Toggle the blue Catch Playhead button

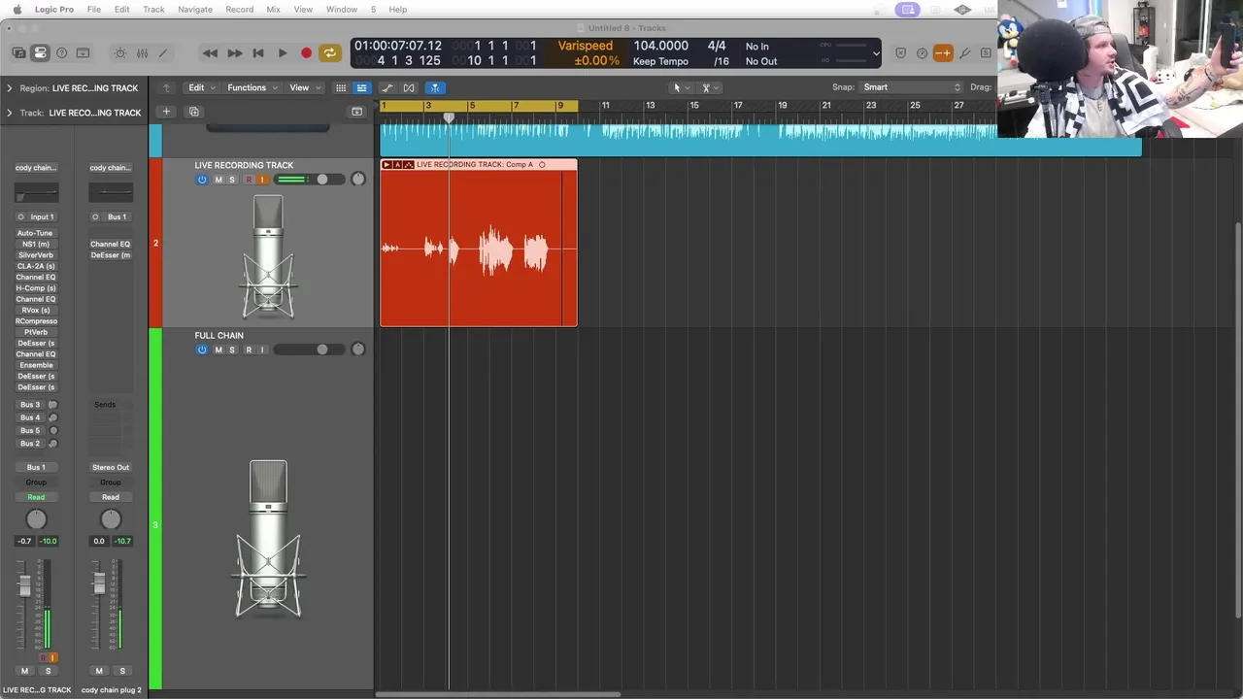pyautogui.click(x=434, y=87)
